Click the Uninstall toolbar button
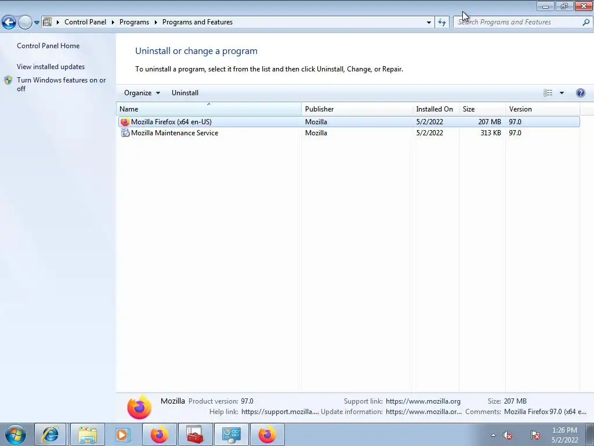 pyautogui.click(x=185, y=93)
